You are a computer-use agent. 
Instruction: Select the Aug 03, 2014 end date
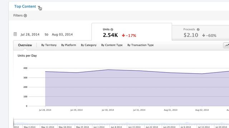point(62,34)
